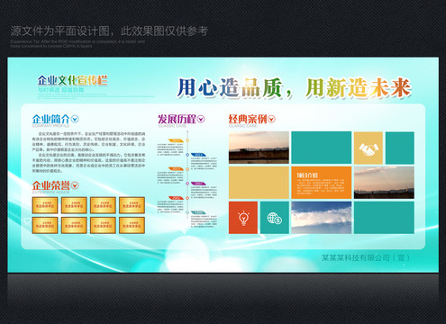
Task: Click the globe icon on teal tile
Action: (275, 218)
